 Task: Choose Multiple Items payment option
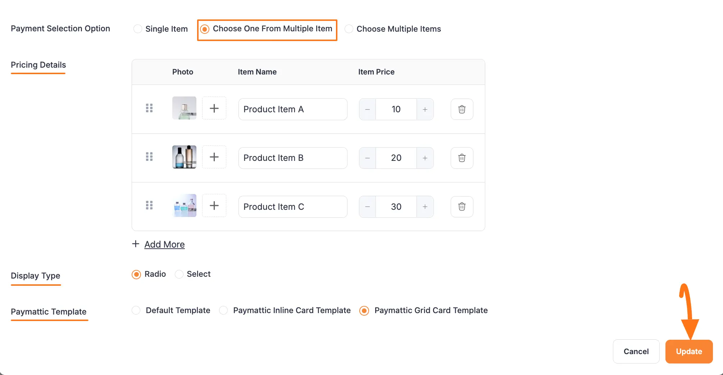349,29
